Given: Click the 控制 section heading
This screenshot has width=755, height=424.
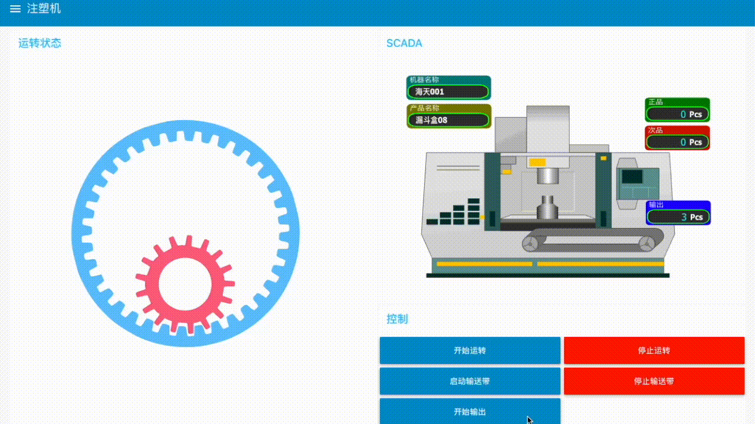Looking at the screenshot, I should pyautogui.click(x=397, y=319).
